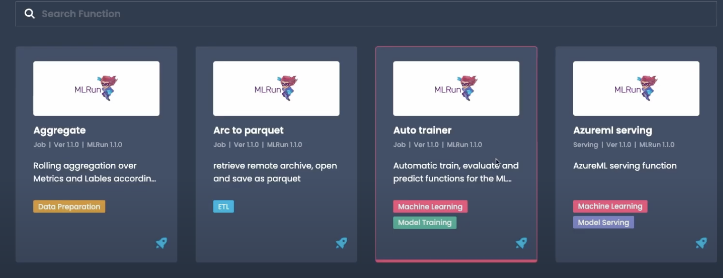This screenshot has height=278, width=723.
Task: Click the rocket icon on Azureml serving card
Action: [x=701, y=243]
